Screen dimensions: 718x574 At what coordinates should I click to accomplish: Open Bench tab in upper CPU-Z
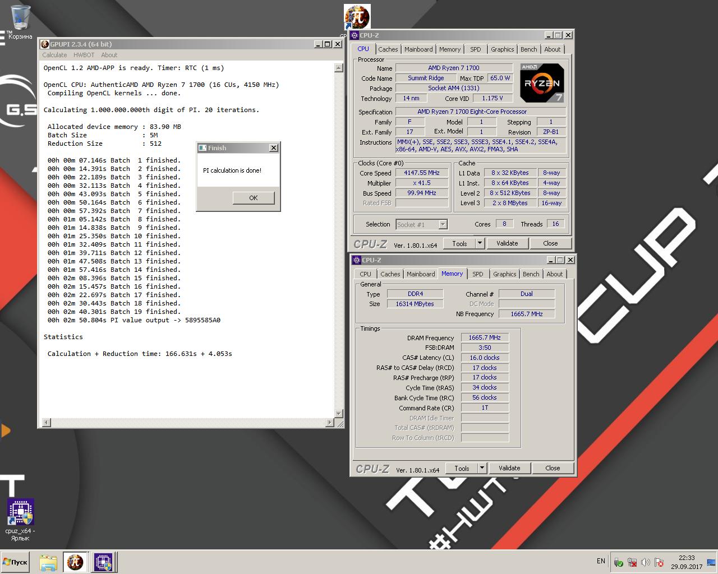point(529,49)
